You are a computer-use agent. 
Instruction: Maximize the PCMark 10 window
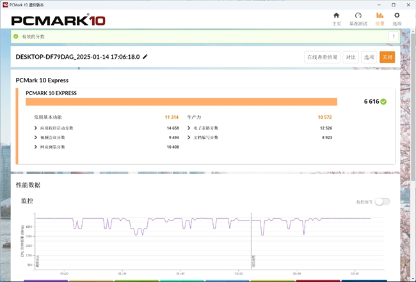[x=394, y=4]
